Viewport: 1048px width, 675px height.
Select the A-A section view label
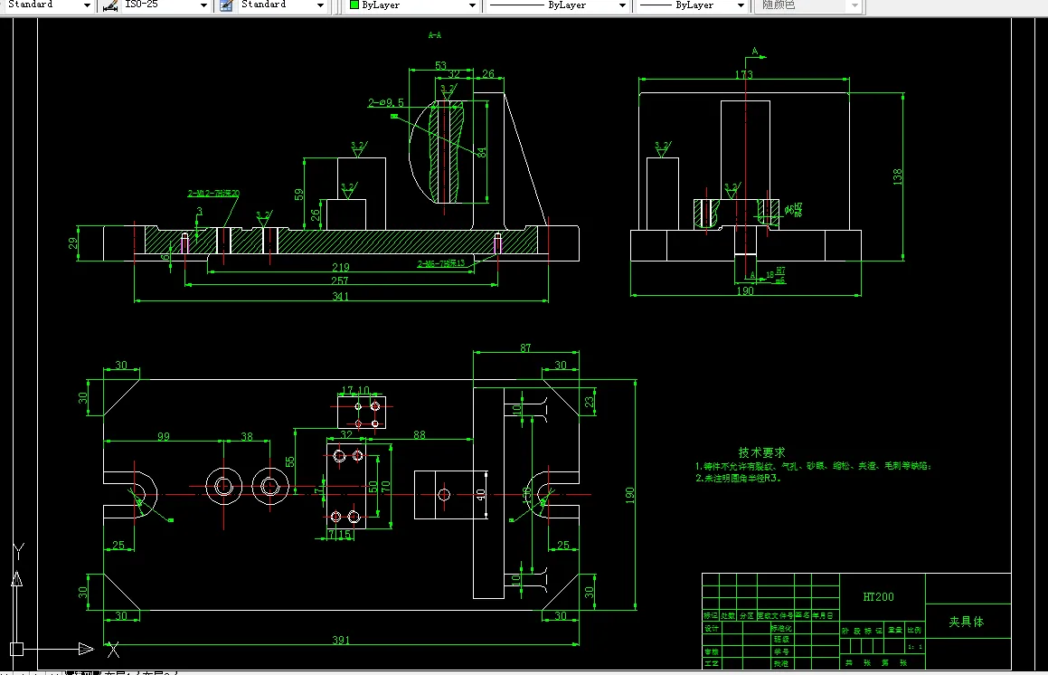pyautogui.click(x=434, y=34)
